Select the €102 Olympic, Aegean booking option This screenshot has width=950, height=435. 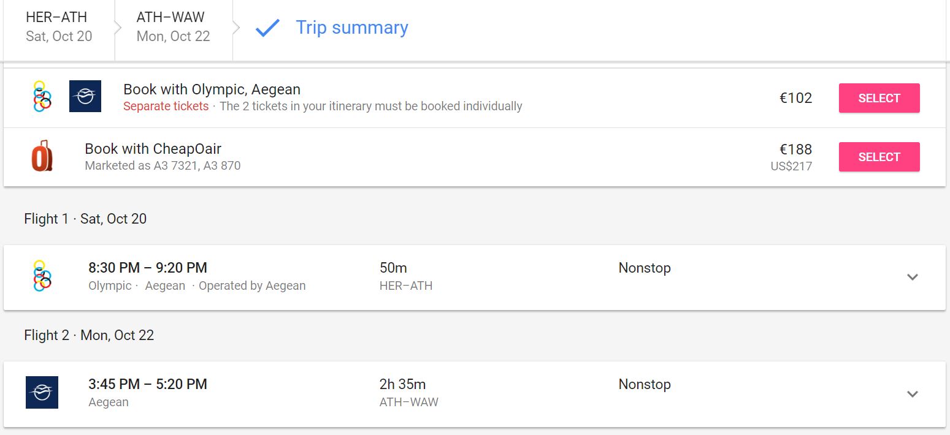(879, 98)
